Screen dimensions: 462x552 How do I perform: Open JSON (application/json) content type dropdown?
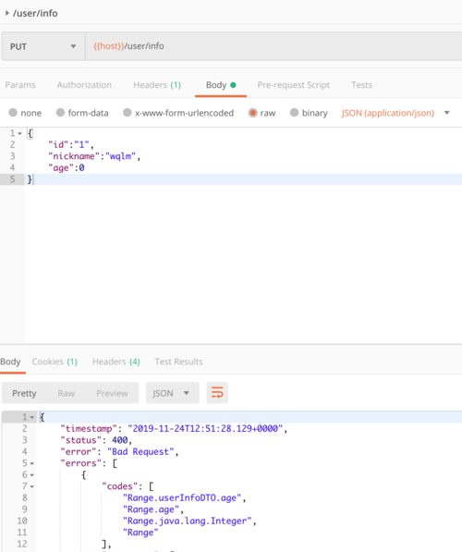pyautogui.click(x=395, y=113)
